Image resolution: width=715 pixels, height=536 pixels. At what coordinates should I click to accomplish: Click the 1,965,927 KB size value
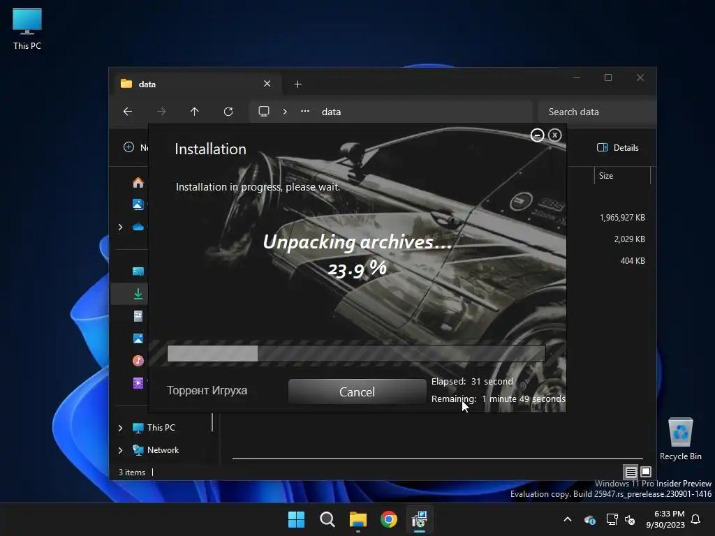(622, 218)
